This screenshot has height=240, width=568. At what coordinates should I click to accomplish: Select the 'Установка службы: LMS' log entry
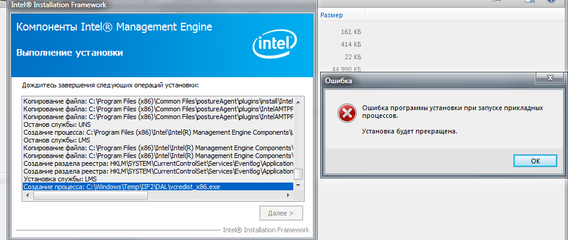tap(60, 179)
